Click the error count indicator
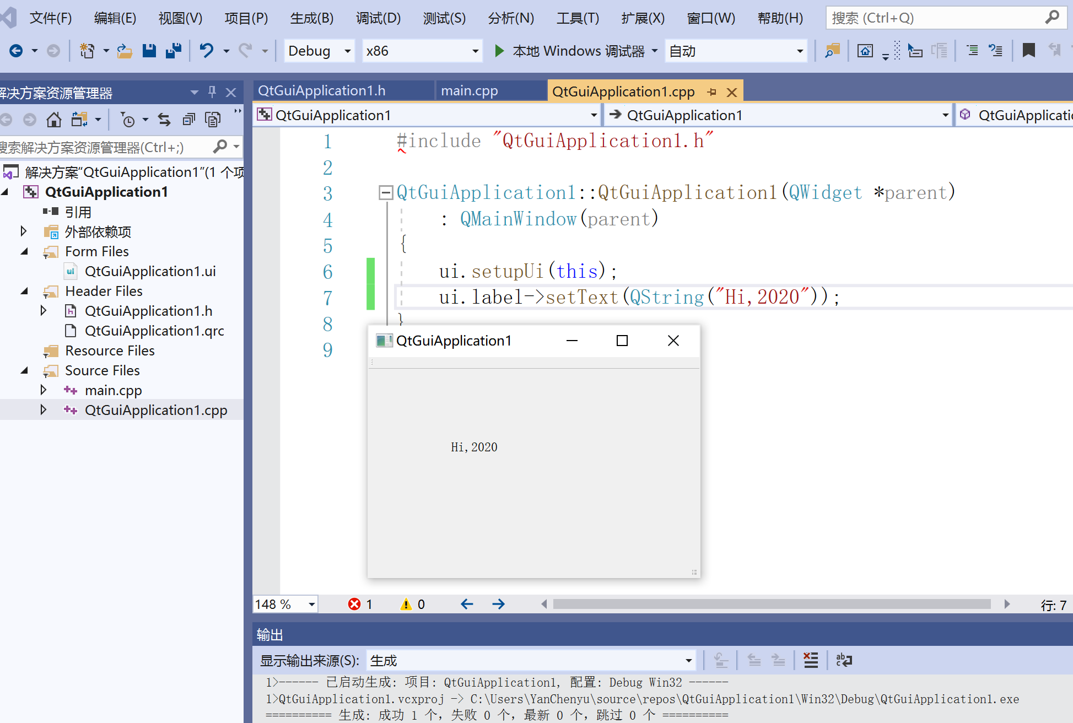The image size is (1073, 723). (x=360, y=605)
